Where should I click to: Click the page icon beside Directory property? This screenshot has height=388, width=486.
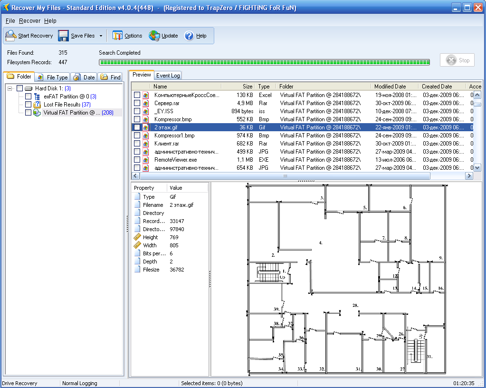click(137, 213)
